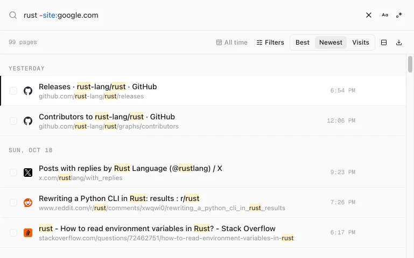
Task: Switch the list layout view icon
Action: click(384, 42)
